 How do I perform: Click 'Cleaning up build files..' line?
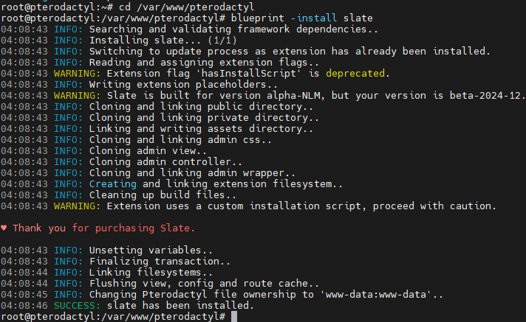(x=163, y=195)
